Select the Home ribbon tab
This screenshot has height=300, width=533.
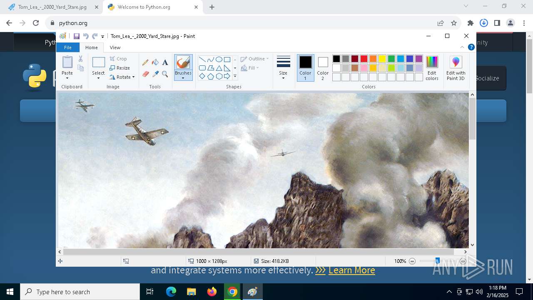(92, 47)
